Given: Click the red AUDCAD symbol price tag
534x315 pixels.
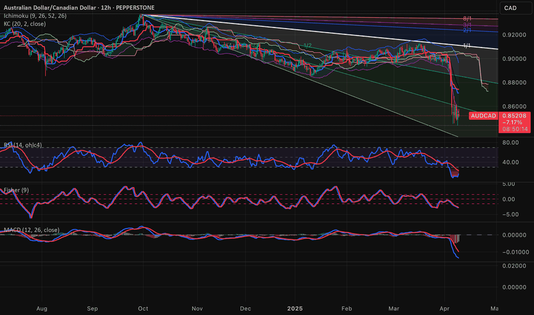Looking at the screenshot, I should point(483,116).
